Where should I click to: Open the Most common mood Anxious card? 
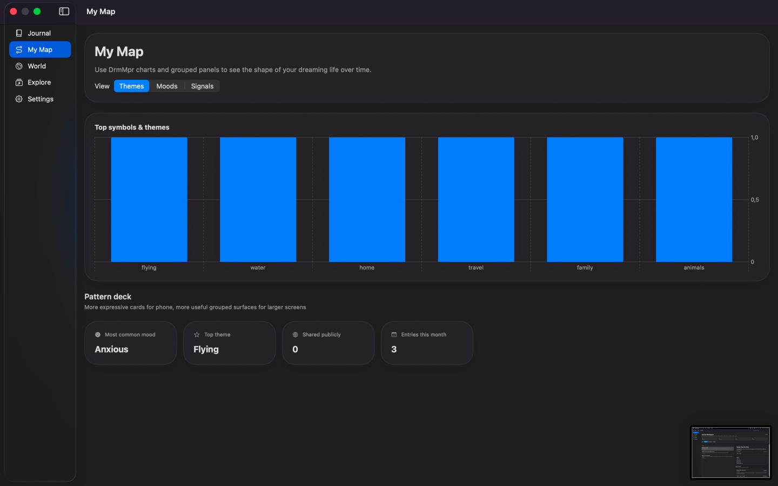click(x=131, y=343)
